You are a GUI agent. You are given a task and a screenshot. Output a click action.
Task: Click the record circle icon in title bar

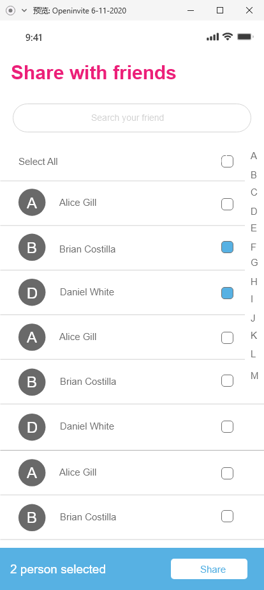tap(10, 10)
